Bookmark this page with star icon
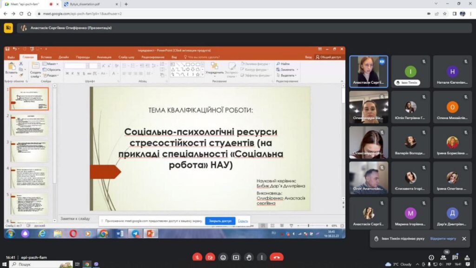Viewport: 476px width, 268px height. coord(445,13)
